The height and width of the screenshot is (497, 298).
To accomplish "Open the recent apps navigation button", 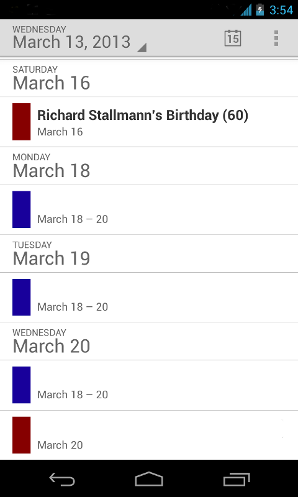I will pyautogui.click(x=237, y=479).
